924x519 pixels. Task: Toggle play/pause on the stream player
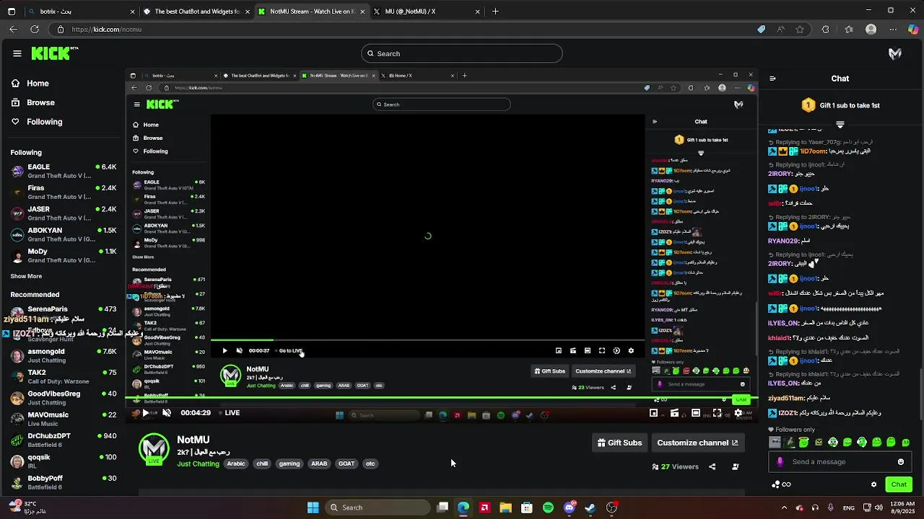pos(145,413)
